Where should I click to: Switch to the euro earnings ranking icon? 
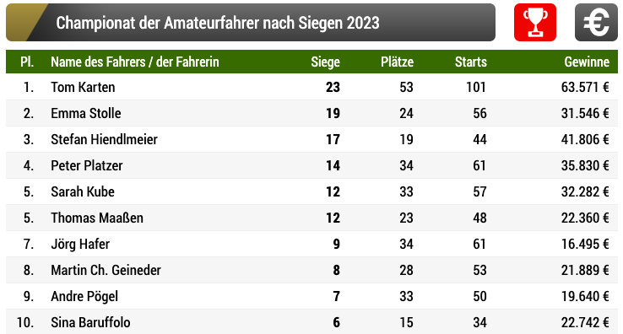(596, 22)
